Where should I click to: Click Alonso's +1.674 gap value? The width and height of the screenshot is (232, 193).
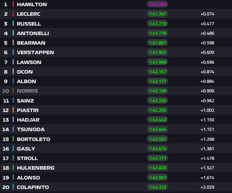click(207, 178)
